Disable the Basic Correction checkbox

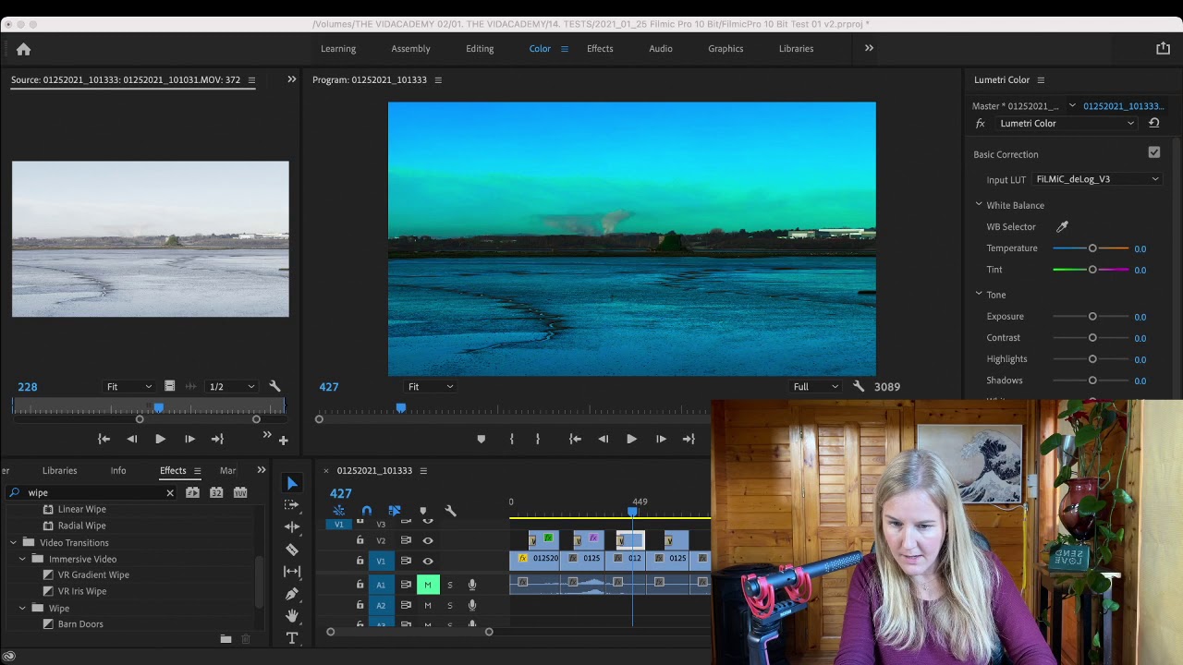(x=1154, y=153)
